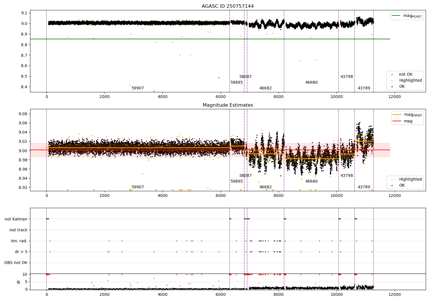The width and height of the screenshot is (430, 301).
Task: Click the 8.8 y-axis tick label
Action: [x=24, y=45]
